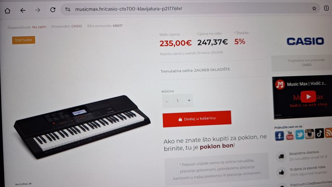Bookmark page with the star icon
The image size is (332, 187).
314,8
